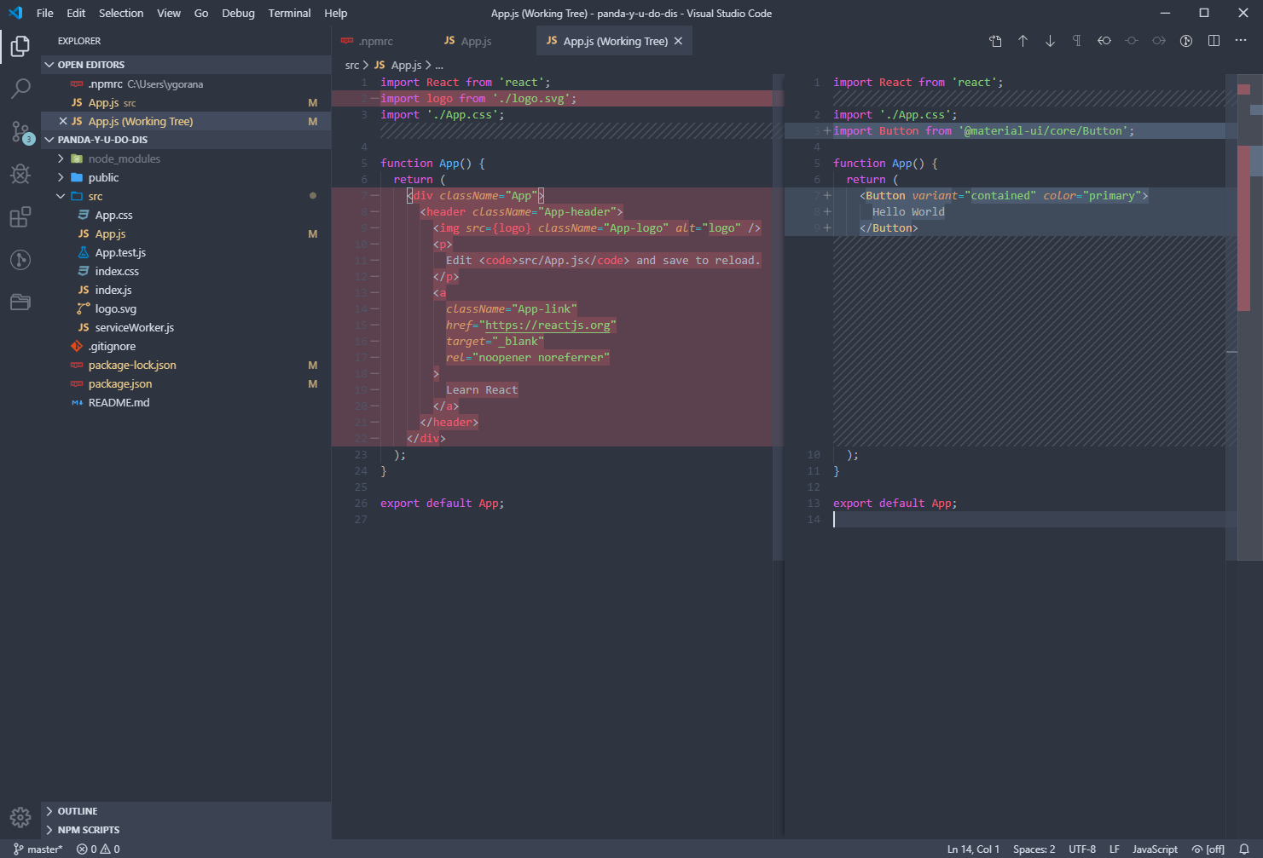Open Source Control view with badge 3
The height and width of the screenshot is (858, 1263).
click(x=20, y=131)
